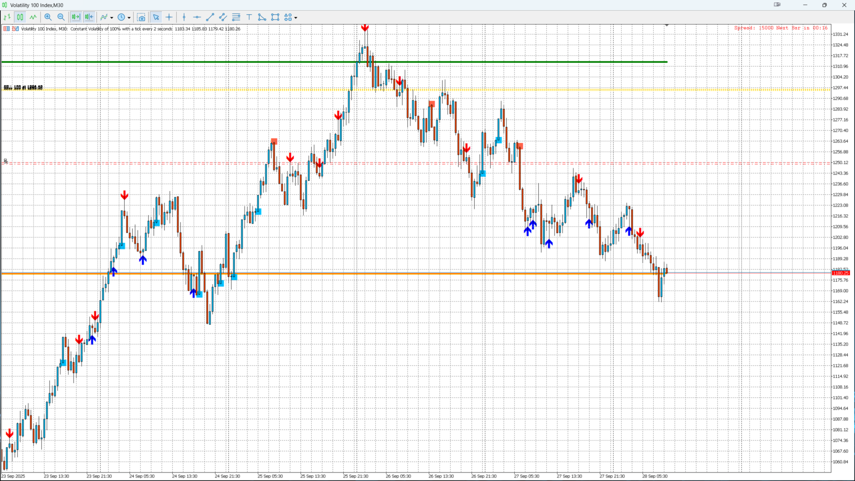Select the horizontal line drawing tool
This screenshot has height=481, width=855.
pyautogui.click(x=197, y=17)
